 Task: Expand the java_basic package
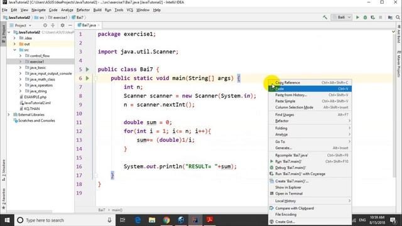tap(20, 68)
